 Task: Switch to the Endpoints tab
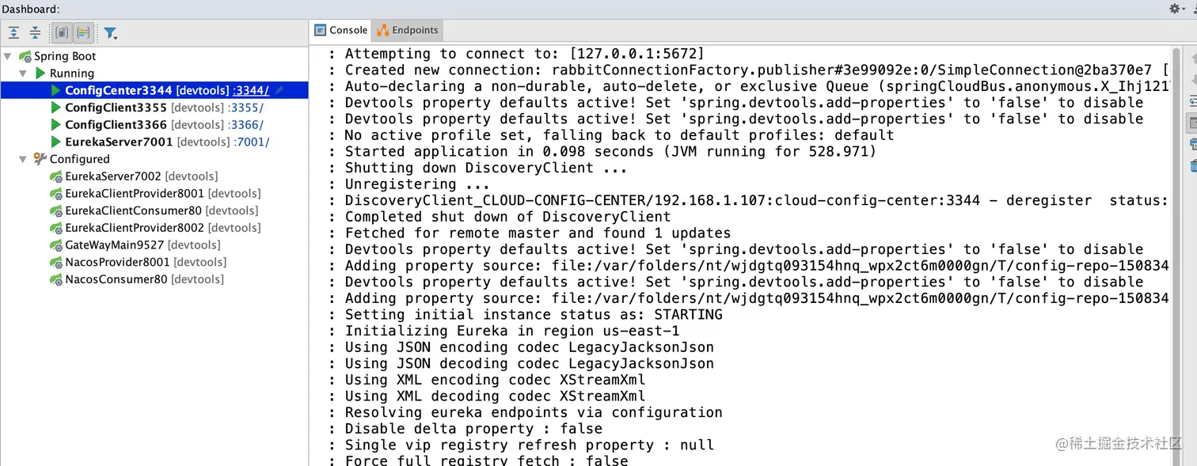coord(407,30)
